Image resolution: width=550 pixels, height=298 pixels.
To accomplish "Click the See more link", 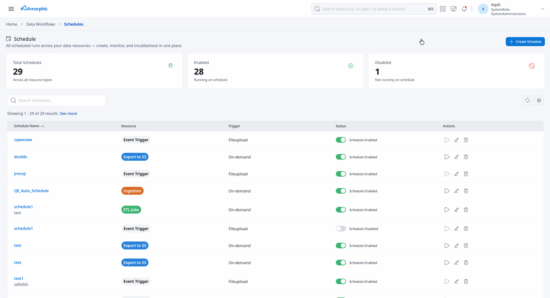I will [x=68, y=114].
